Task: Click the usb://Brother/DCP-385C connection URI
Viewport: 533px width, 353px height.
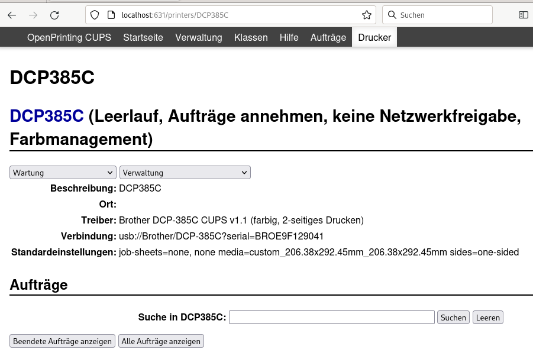Action: click(221, 236)
